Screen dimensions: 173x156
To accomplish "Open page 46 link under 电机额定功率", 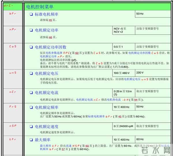I will pyautogui.click(x=50, y=37).
